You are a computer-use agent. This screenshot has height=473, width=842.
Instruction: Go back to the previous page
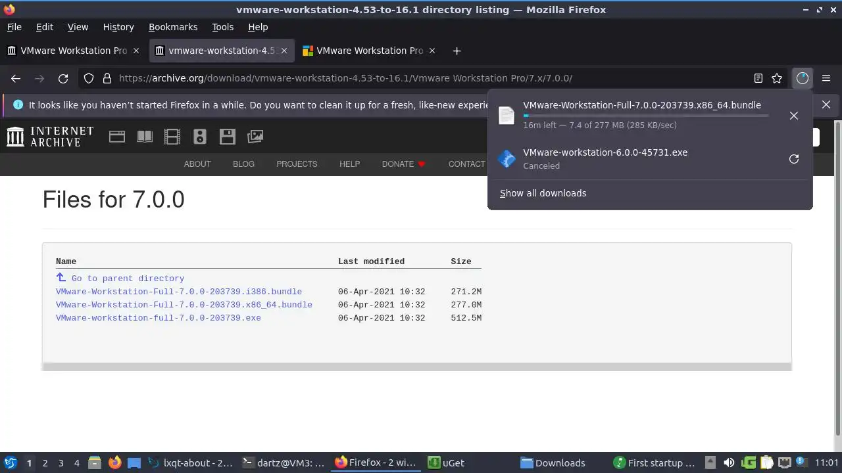point(16,78)
